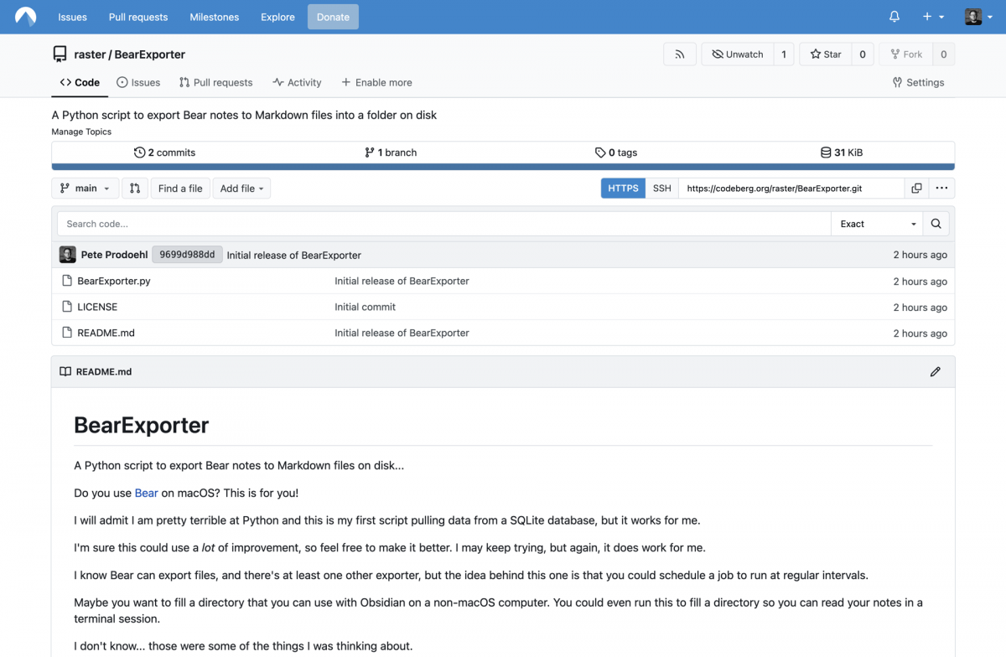Expand the plus create menu
The height and width of the screenshot is (657, 1006).
pyautogui.click(x=933, y=17)
